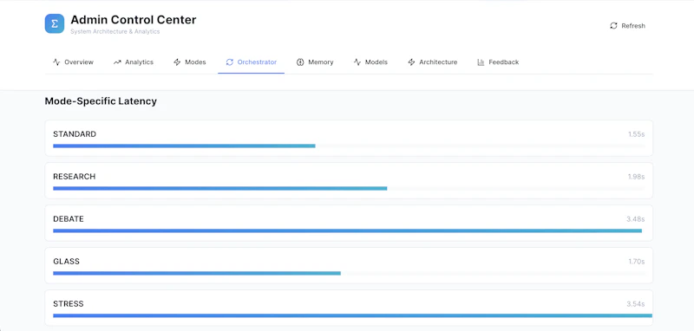
Task: Click the 1.98s latency value
Action: pos(637,176)
